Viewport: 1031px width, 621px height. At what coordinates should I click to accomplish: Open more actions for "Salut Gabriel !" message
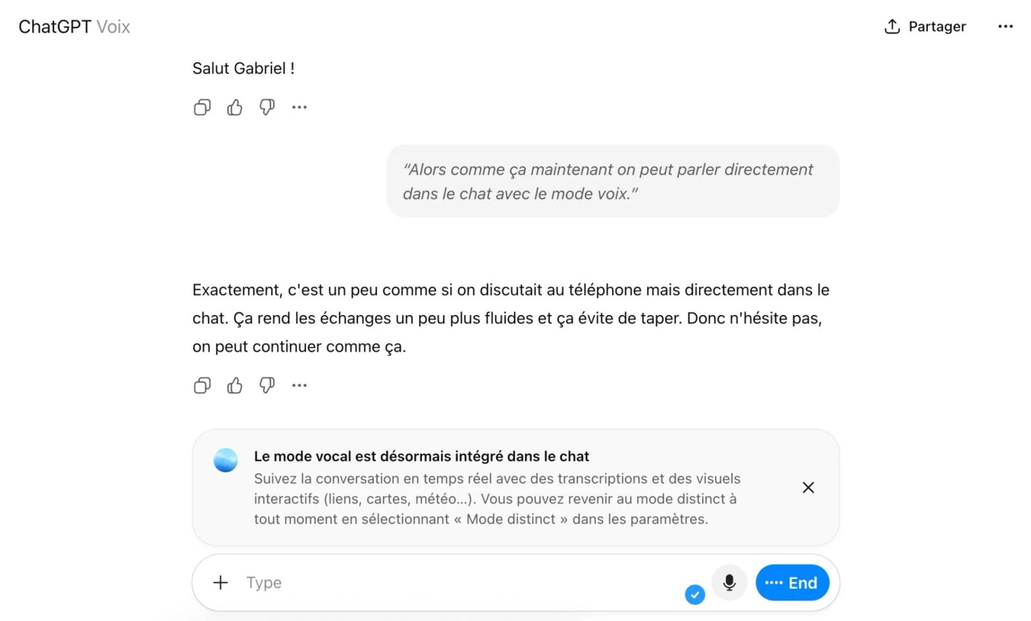[300, 108]
